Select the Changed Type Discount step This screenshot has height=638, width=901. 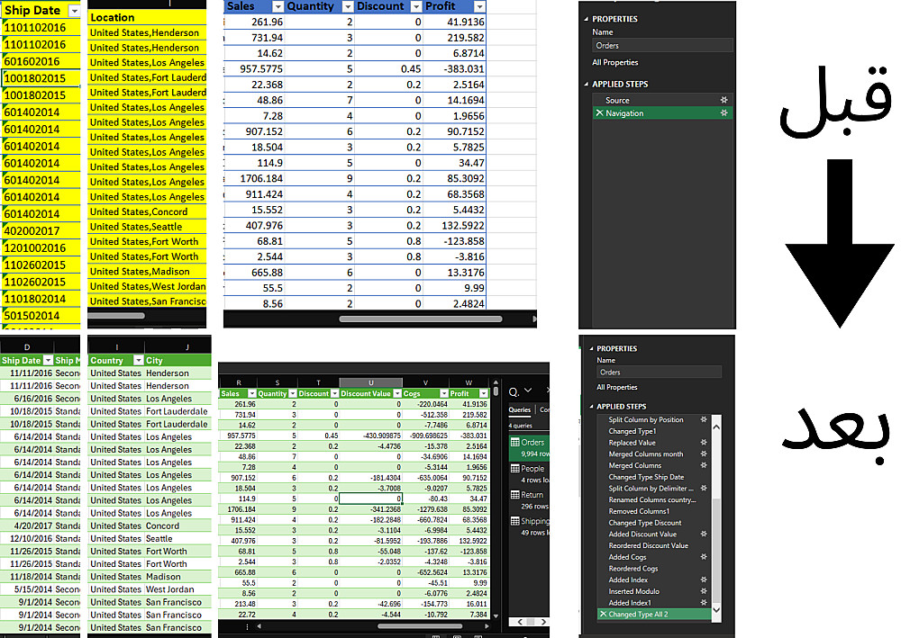(654, 523)
